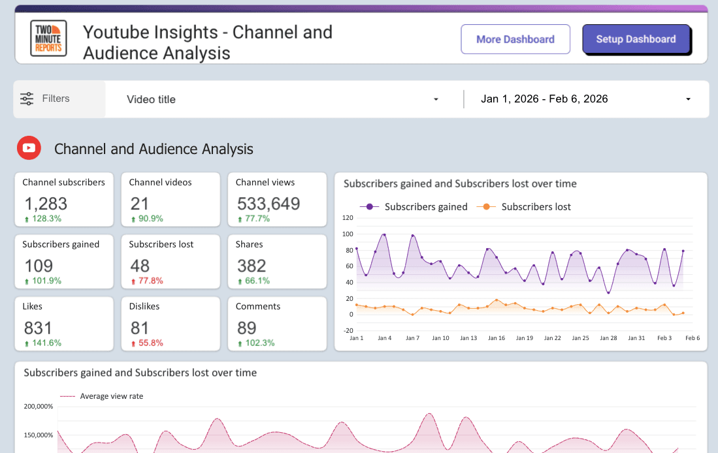Click the Filters sliders icon
718x453 pixels.
(27, 99)
